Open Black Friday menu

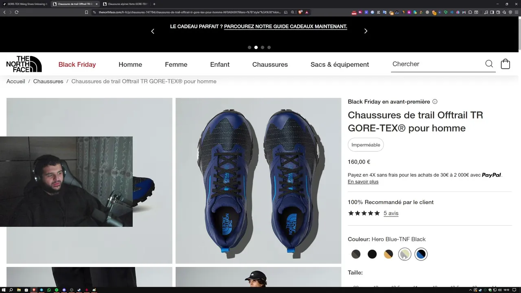tap(77, 64)
